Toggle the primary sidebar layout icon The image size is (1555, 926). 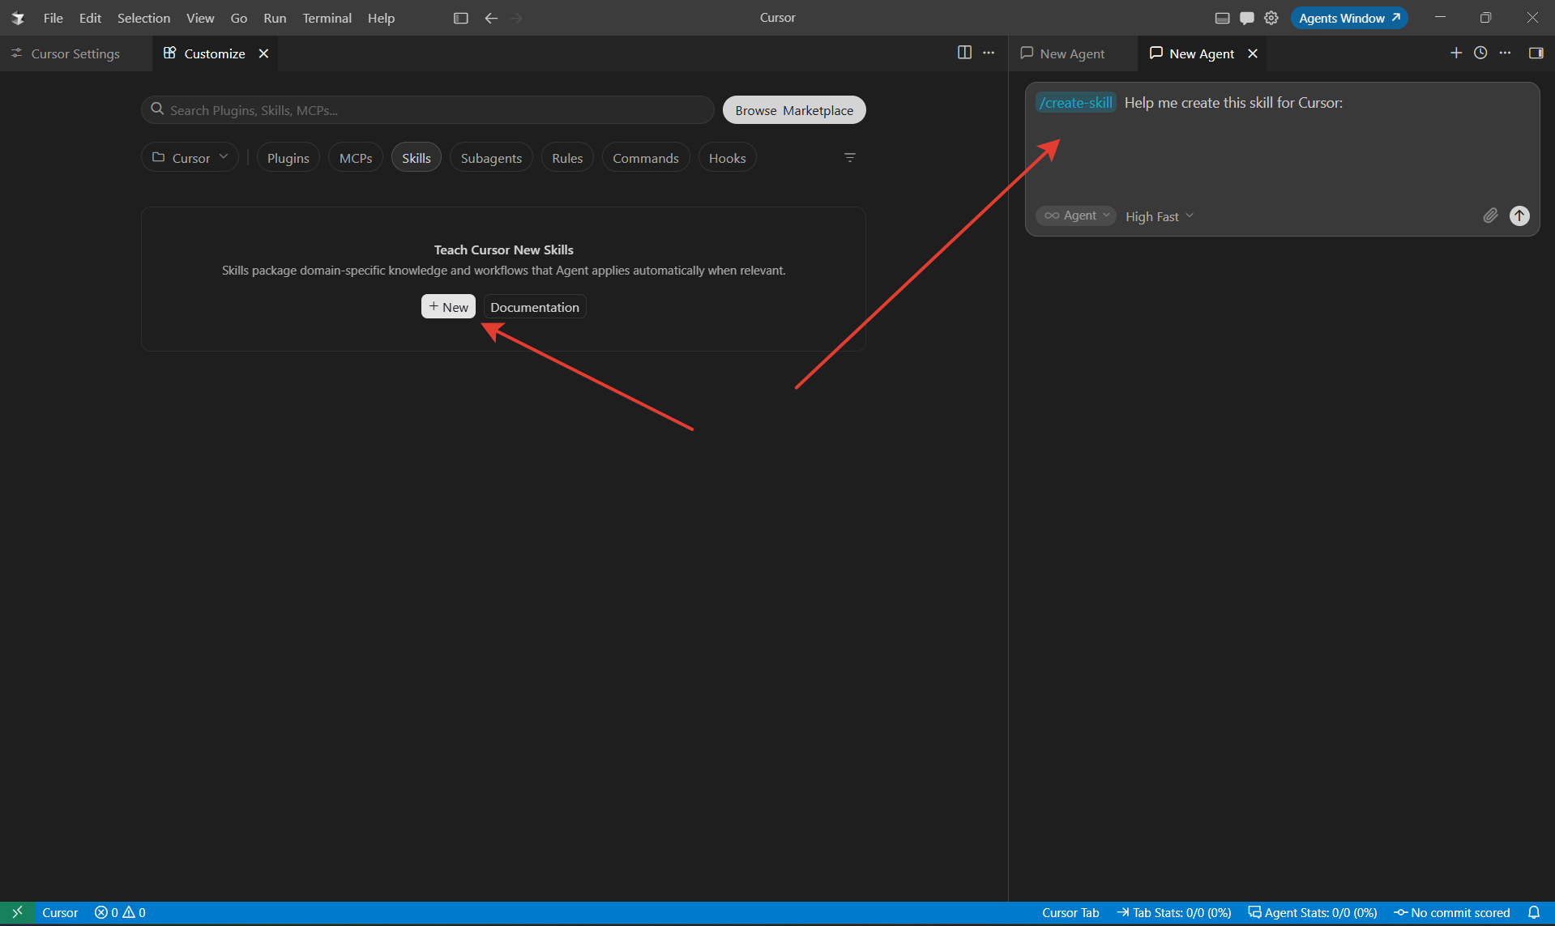pyautogui.click(x=461, y=18)
